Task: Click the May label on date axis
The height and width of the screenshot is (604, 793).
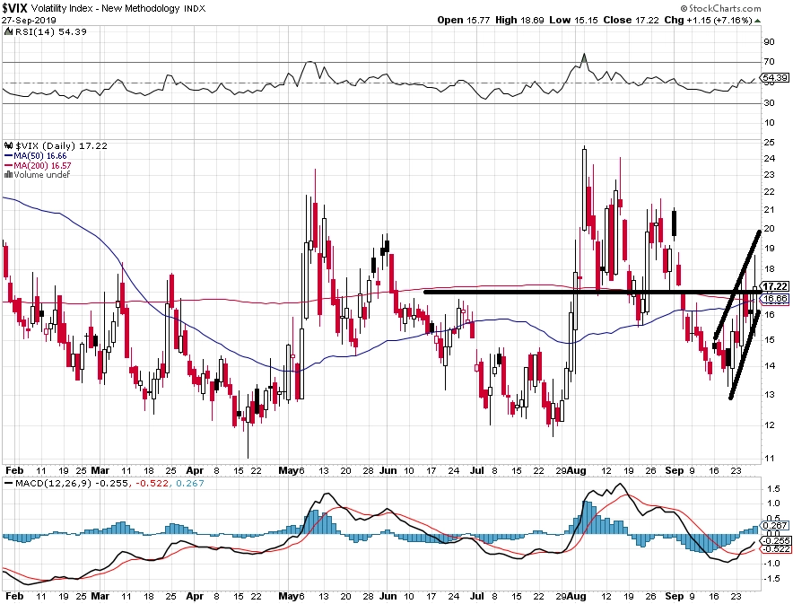Action: [x=289, y=470]
